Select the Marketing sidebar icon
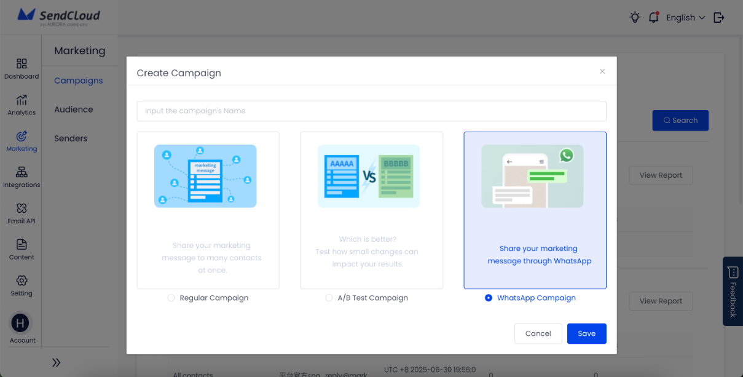743x377 pixels. coord(22,140)
